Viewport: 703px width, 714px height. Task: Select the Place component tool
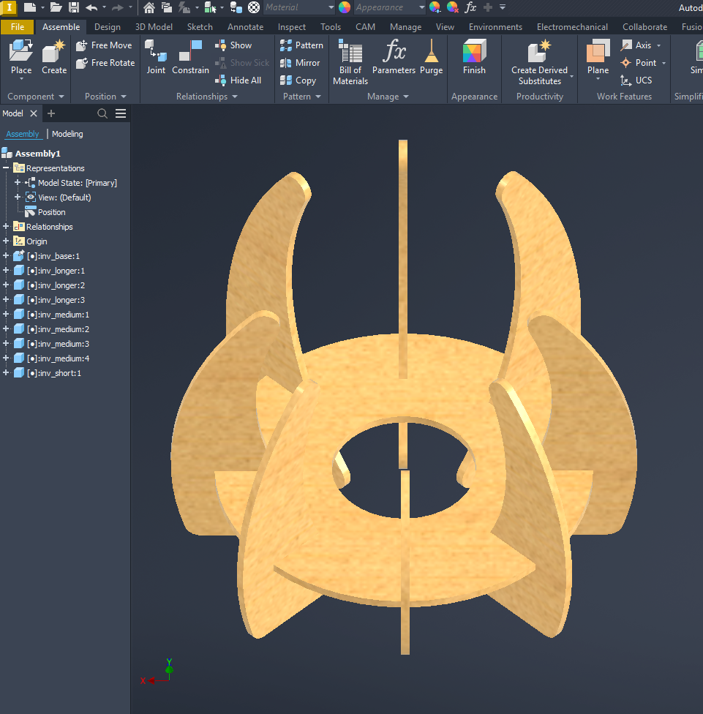click(x=20, y=57)
